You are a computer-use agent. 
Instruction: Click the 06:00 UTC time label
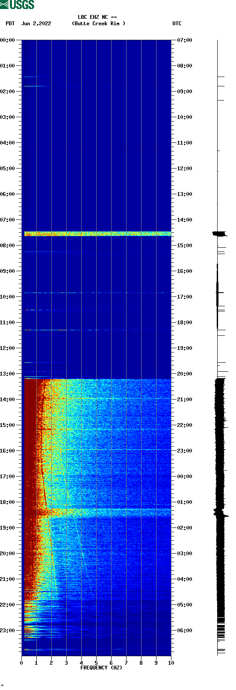tap(185, 631)
